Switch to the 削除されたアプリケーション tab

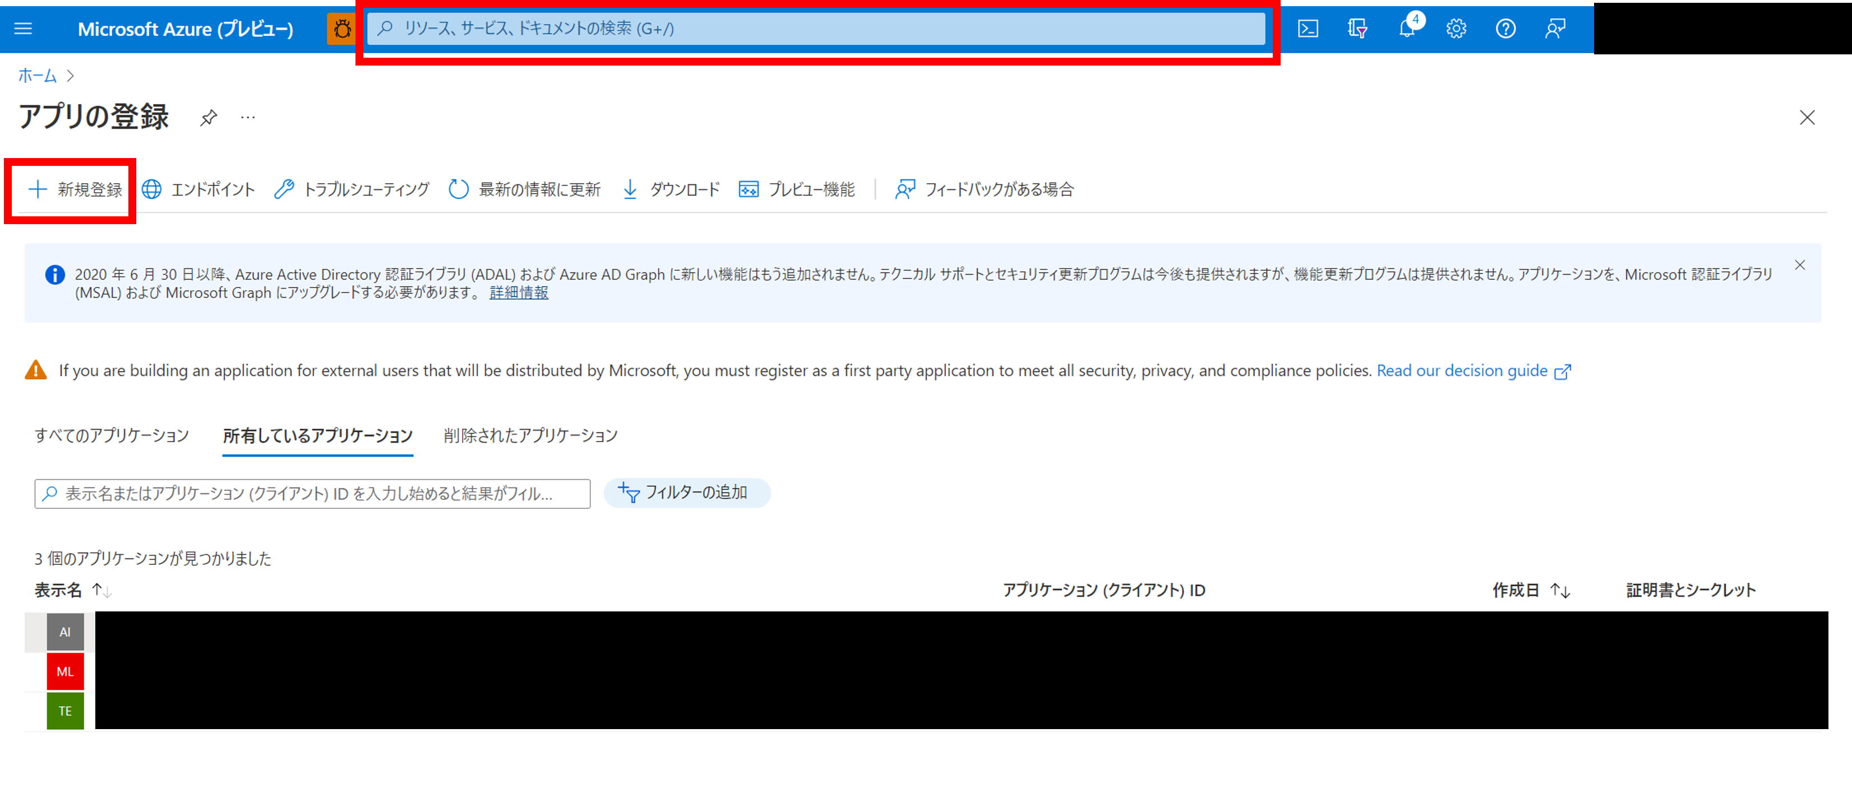[530, 435]
